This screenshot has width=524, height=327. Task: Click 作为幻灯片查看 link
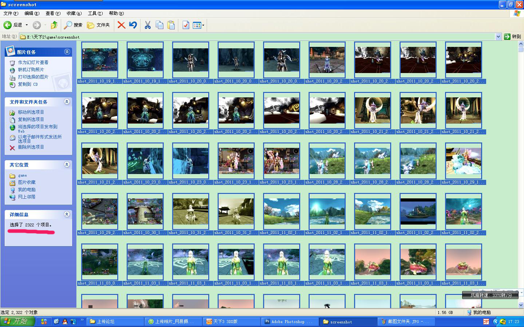[x=33, y=62]
